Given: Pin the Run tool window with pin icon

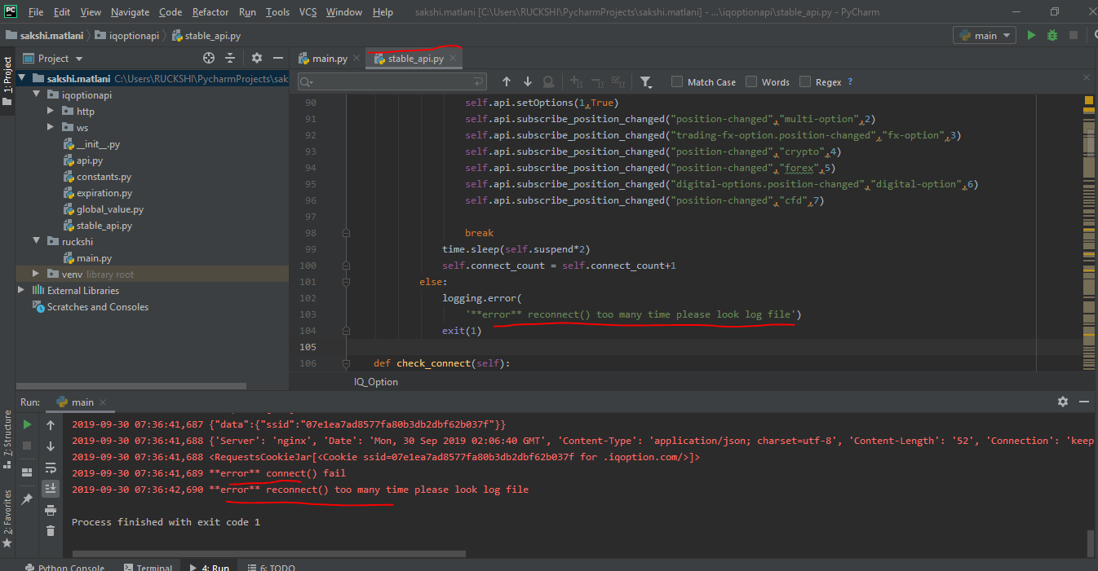Looking at the screenshot, I should tap(26, 499).
